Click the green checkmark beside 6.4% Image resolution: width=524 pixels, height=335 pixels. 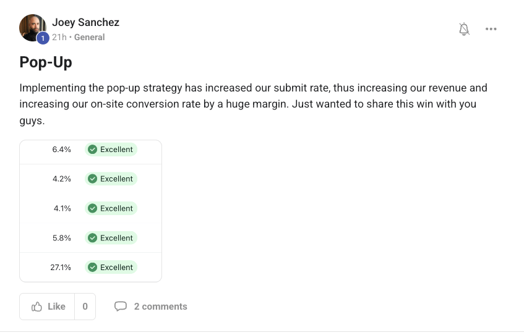click(92, 150)
